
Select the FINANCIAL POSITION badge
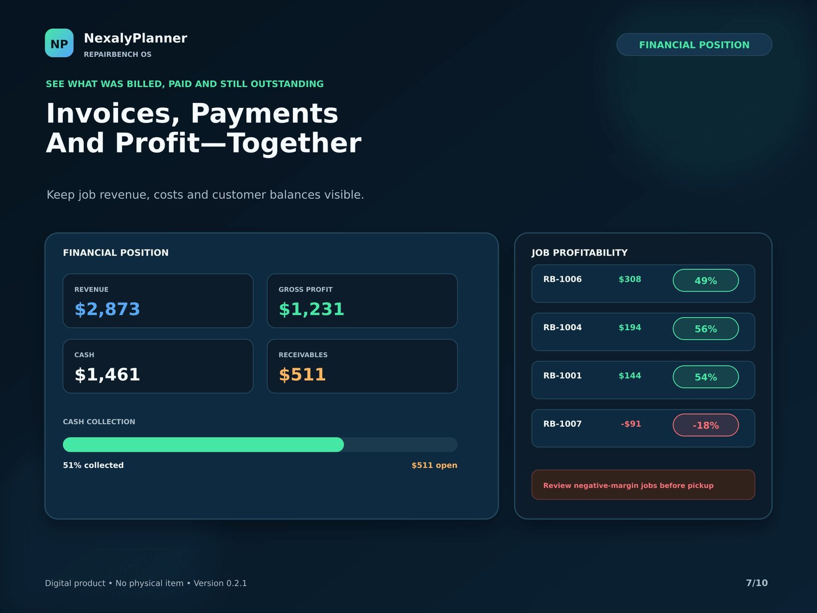[694, 45]
